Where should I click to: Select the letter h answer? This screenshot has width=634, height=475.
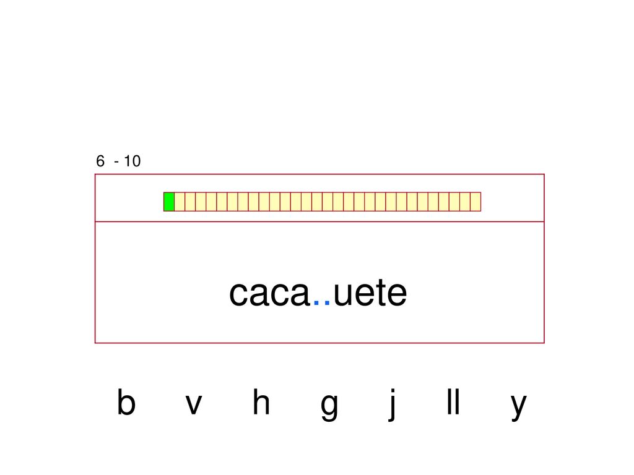[261, 402]
